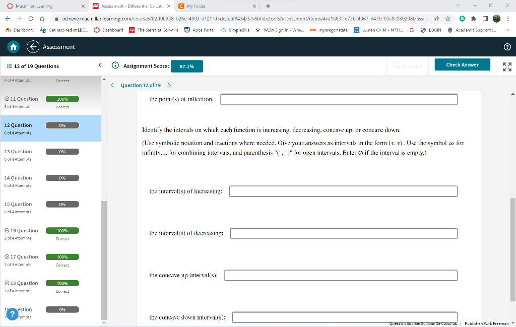Show more bookmarks chevron

coord(507,30)
